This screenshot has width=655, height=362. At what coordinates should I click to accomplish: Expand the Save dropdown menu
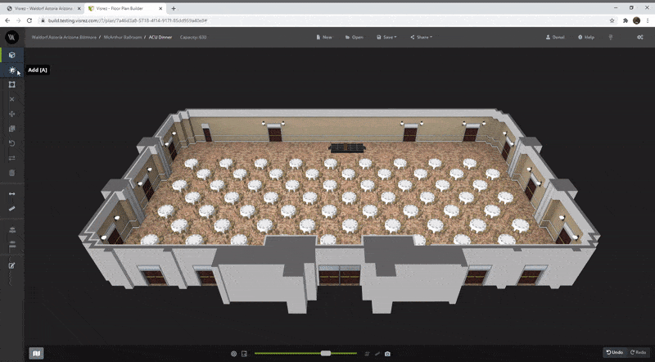click(386, 37)
